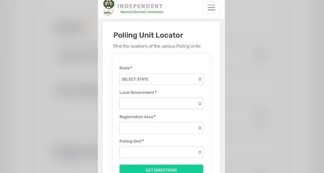Click the arrows icon in Polling Unit field

point(200,152)
